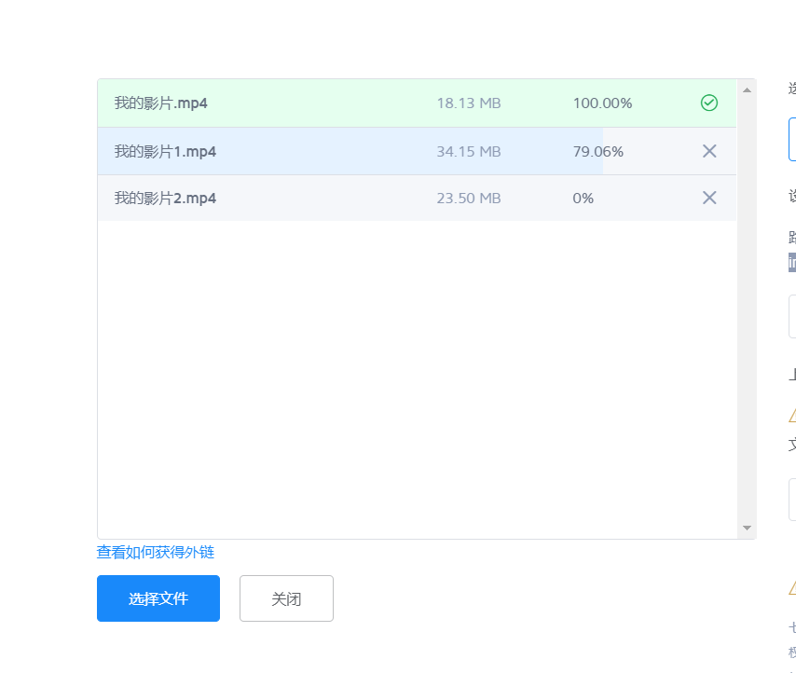This screenshot has width=796, height=673.
Task: Click the 100.00% progress value
Action: [602, 103]
